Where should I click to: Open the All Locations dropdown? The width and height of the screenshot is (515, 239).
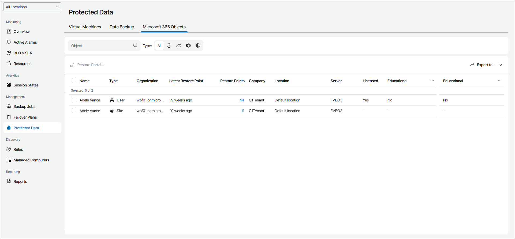(32, 7)
